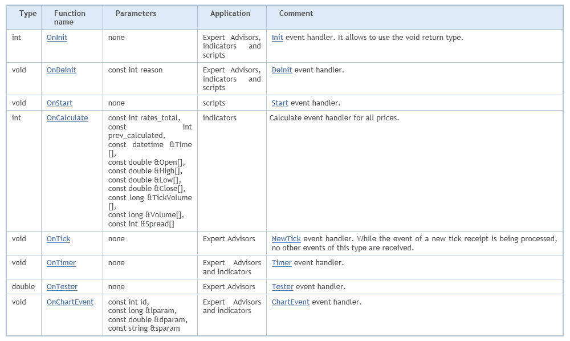Open the OnStart function link
570x341 pixels.
coord(59,103)
